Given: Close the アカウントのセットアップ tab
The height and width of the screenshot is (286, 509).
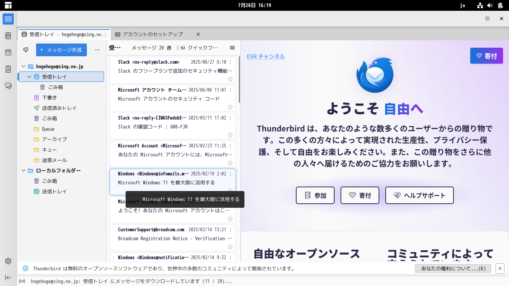Looking at the screenshot, I should click(198, 34).
